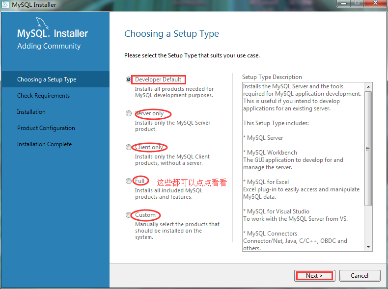This screenshot has height=289, width=388.
Task: Go to Check Requirements step in sidebar
Action: pyautogui.click(x=43, y=96)
